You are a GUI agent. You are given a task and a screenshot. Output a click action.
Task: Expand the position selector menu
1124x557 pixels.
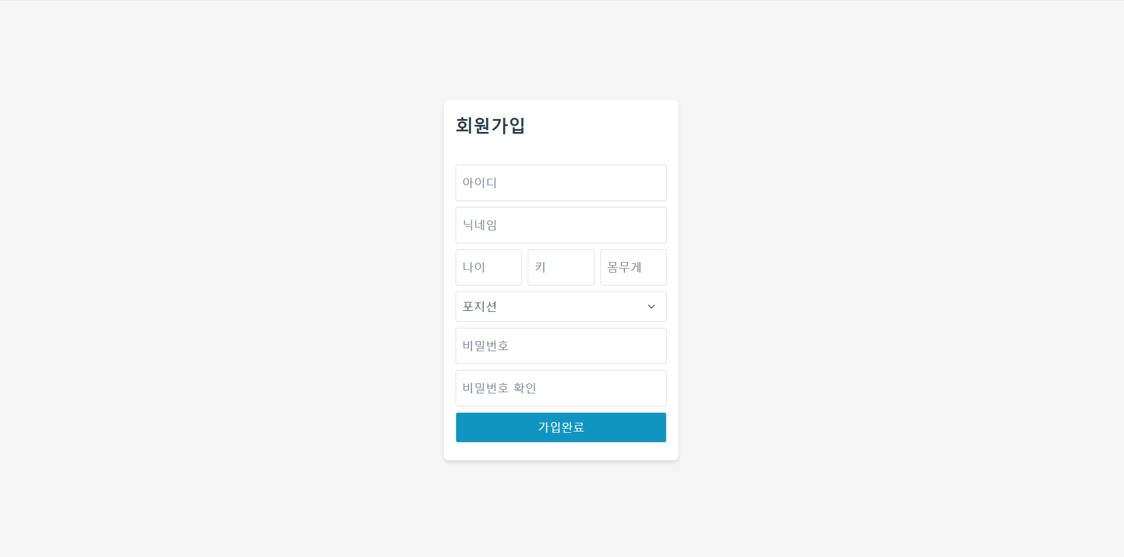(561, 307)
